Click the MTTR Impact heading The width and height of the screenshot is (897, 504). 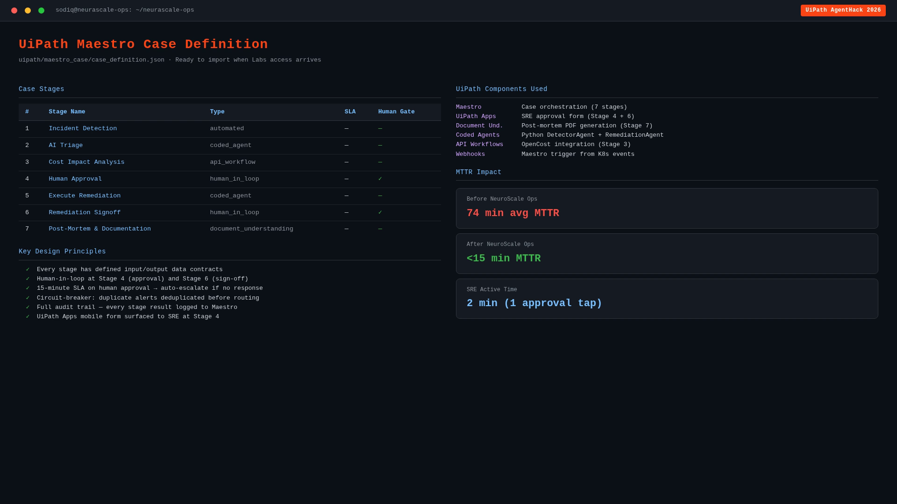(x=478, y=172)
